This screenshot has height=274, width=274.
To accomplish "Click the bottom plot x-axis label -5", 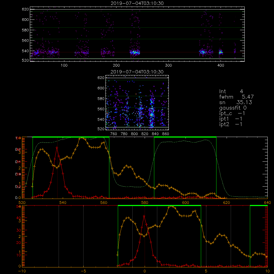I will [83, 271].
